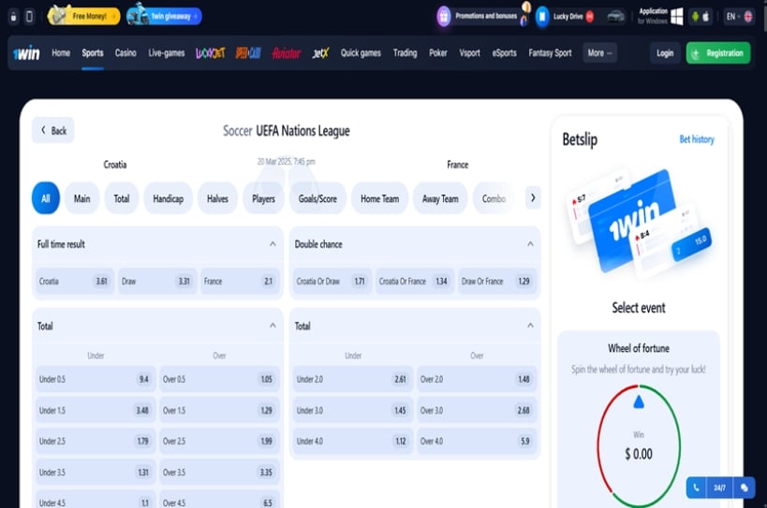Open Quick games section

[x=361, y=52]
